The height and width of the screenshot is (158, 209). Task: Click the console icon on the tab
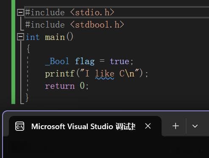20,126
